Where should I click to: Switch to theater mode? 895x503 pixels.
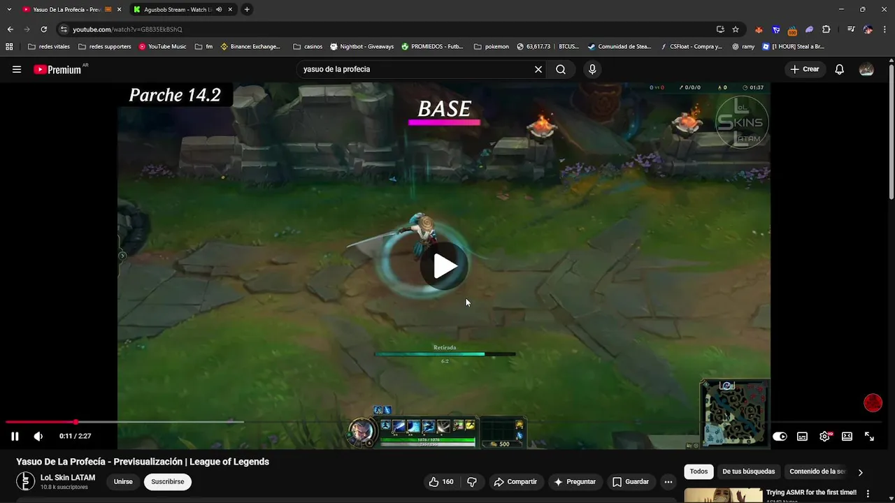click(847, 436)
